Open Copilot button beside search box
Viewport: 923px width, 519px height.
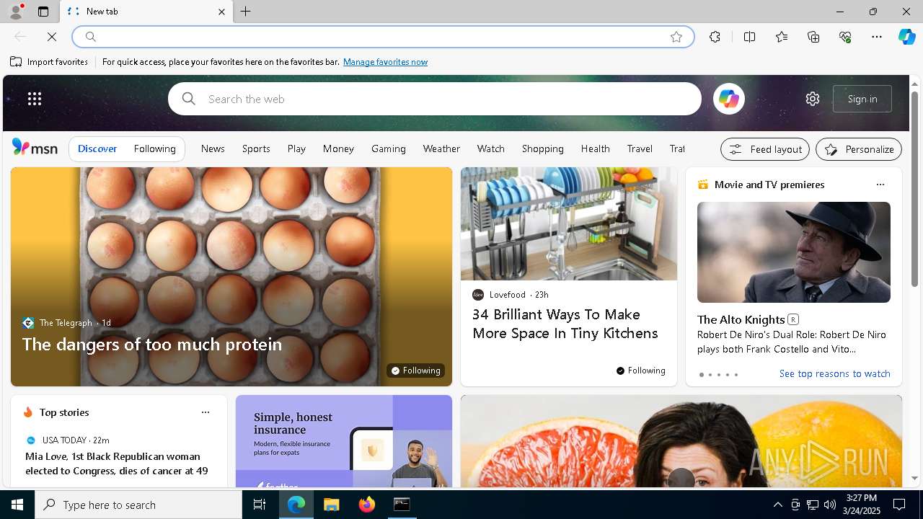pos(728,99)
